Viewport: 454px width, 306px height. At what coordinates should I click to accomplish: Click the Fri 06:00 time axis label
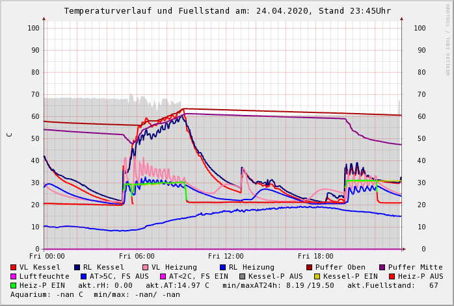coord(137,256)
